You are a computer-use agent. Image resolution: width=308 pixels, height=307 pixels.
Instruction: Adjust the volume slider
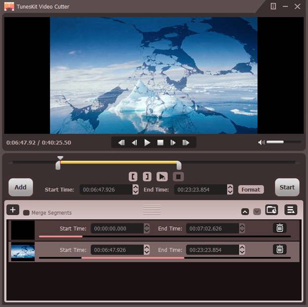click(283, 142)
